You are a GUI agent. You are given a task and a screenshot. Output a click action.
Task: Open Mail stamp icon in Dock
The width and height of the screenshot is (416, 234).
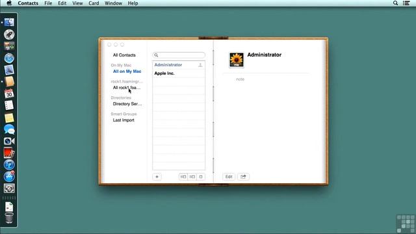(9, 70)
